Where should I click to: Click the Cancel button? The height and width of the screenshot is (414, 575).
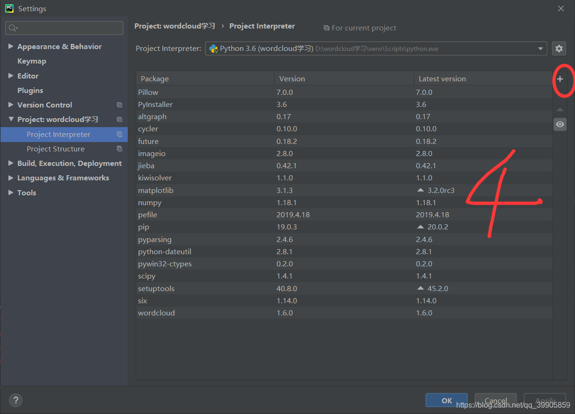[x=495, y=400]
